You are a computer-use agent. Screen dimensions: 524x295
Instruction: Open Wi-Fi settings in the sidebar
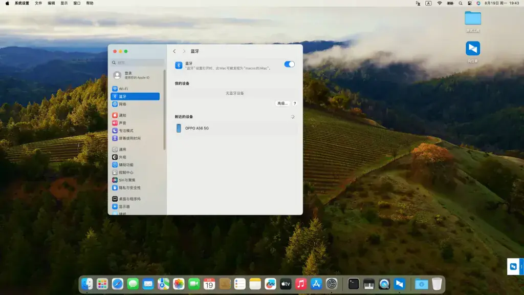click(135, 89)
